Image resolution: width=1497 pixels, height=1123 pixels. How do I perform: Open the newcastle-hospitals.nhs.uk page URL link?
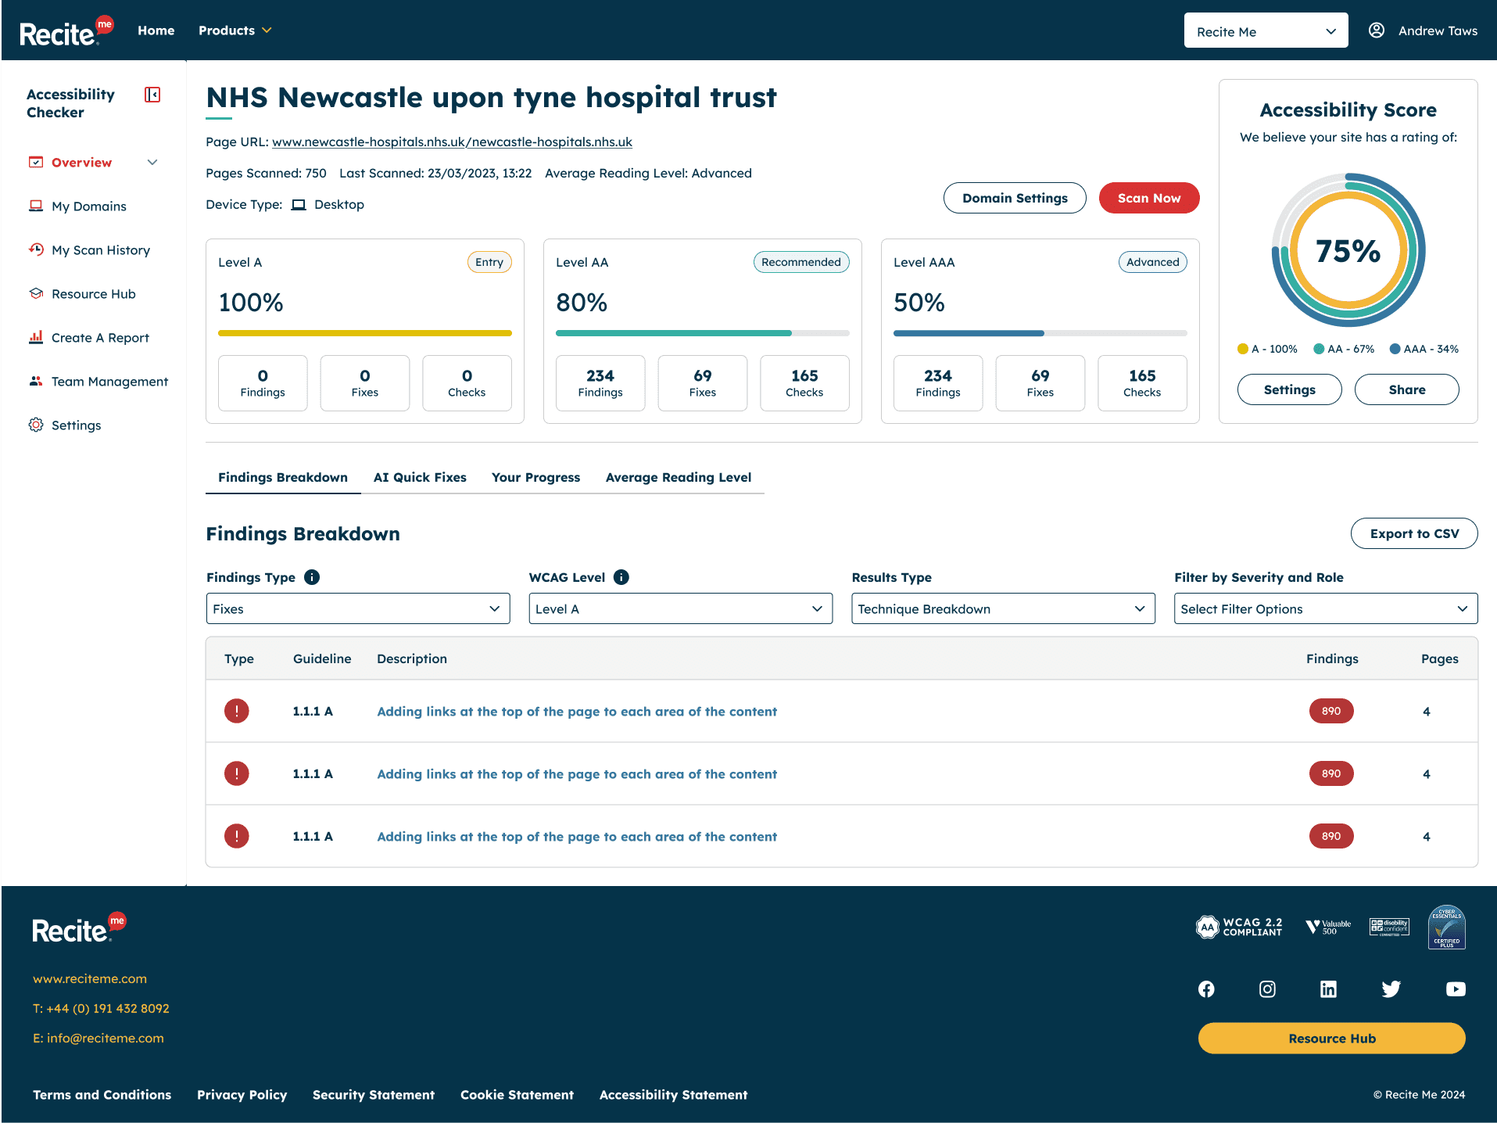[x=452, y=142]
